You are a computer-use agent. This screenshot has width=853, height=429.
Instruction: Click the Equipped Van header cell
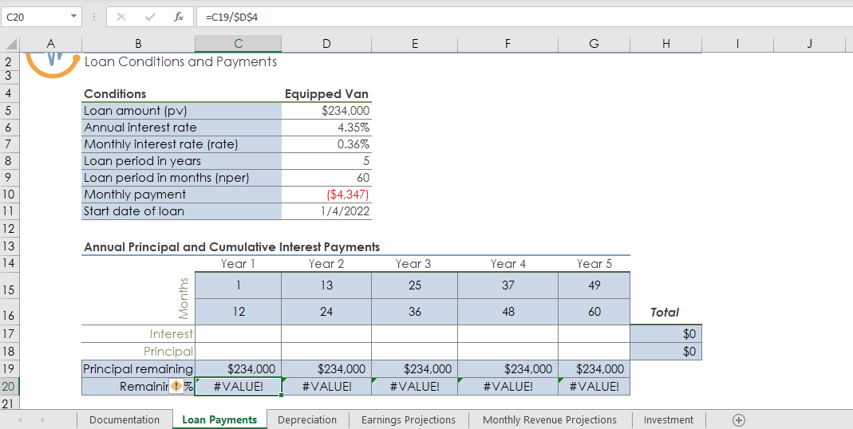pos(326,94)
